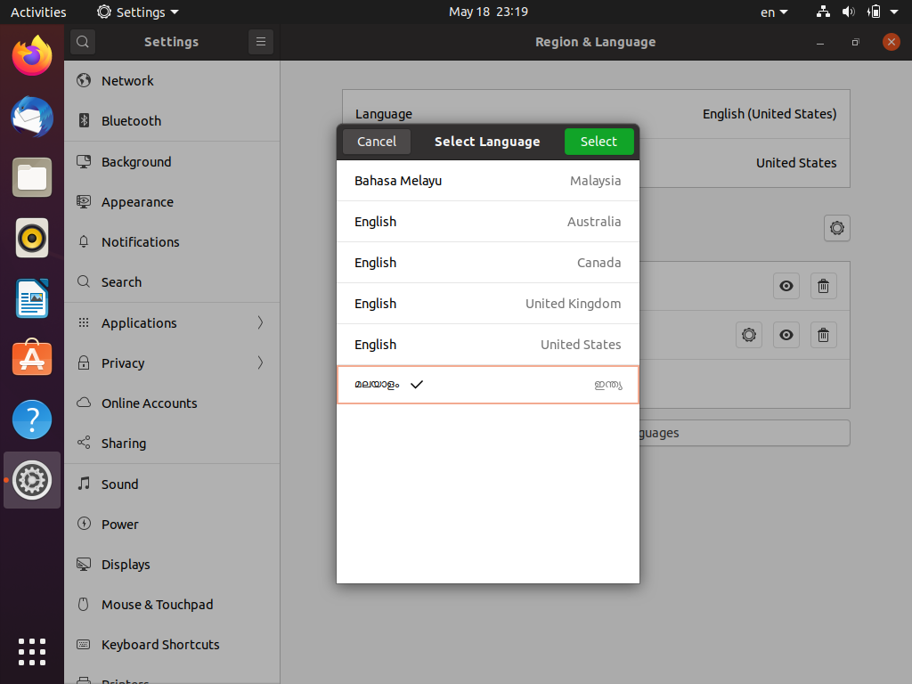912x684 pixels.
Task: Open the Settings hamburger menu
Action: pos(260,42)
